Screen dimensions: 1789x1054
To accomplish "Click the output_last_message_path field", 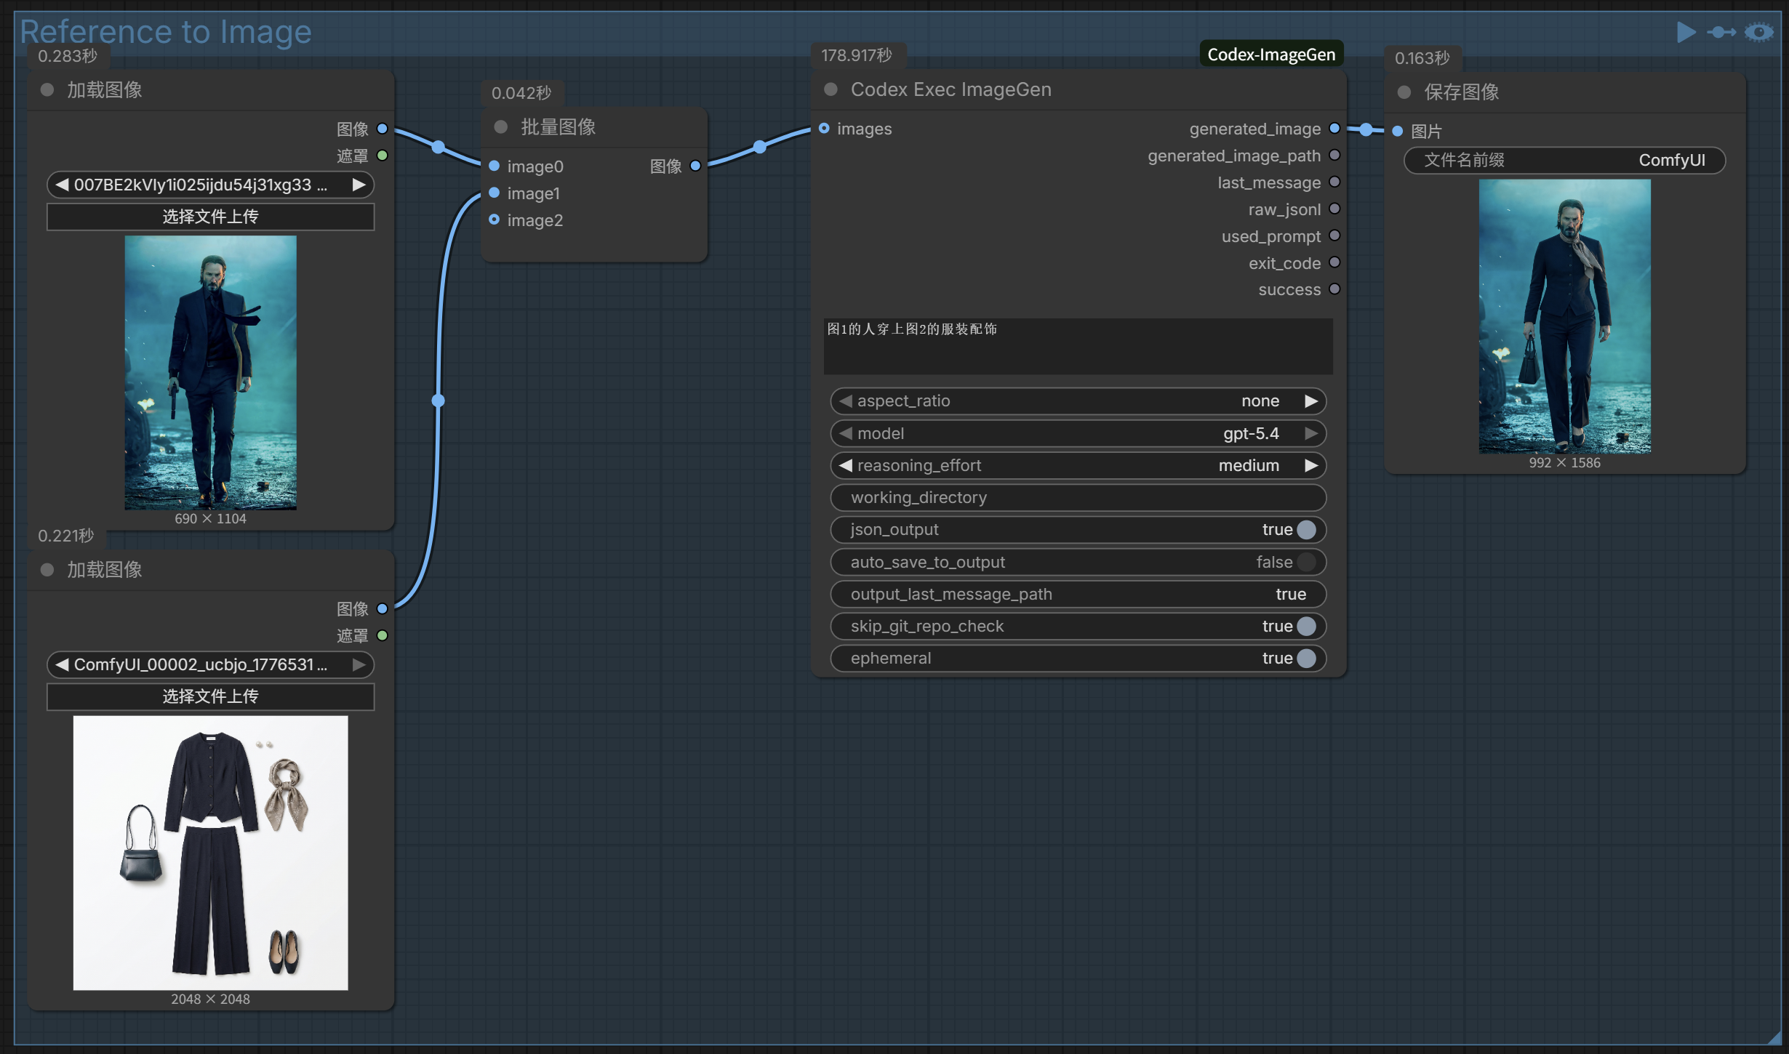I will [x=1078, y=595].
